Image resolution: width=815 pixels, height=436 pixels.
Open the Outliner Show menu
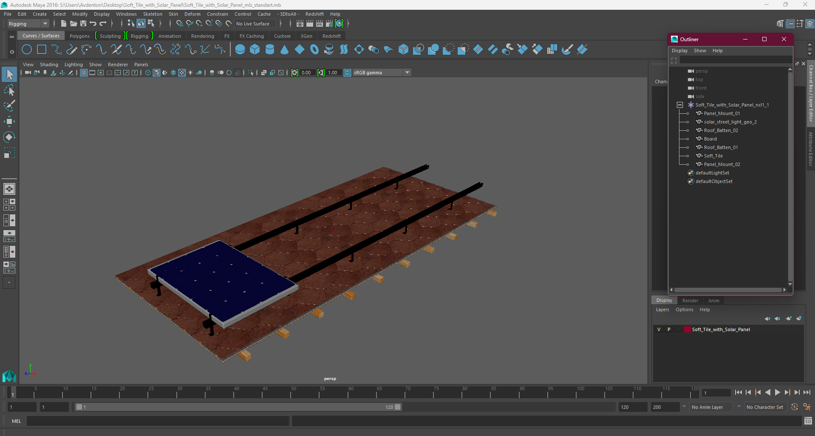[x=700, y=51]
